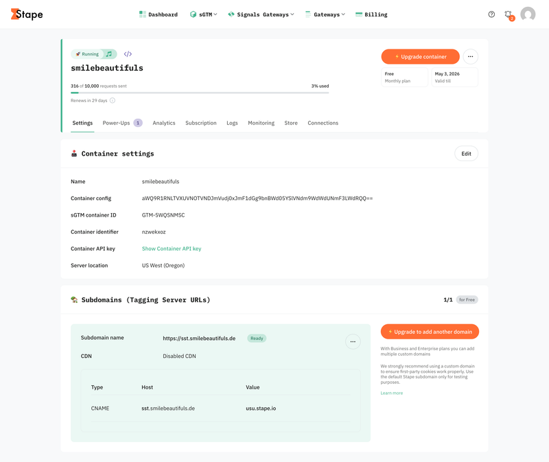Select the Settings tab
Viewport: 549px width, 462px height.
[x=82, y=123]
